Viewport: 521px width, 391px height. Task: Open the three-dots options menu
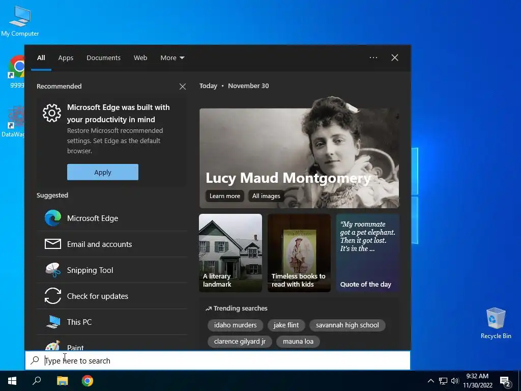pos(373,58)
